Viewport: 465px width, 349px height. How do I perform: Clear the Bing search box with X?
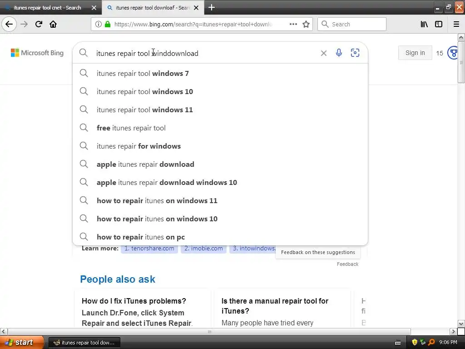point(323,53)
